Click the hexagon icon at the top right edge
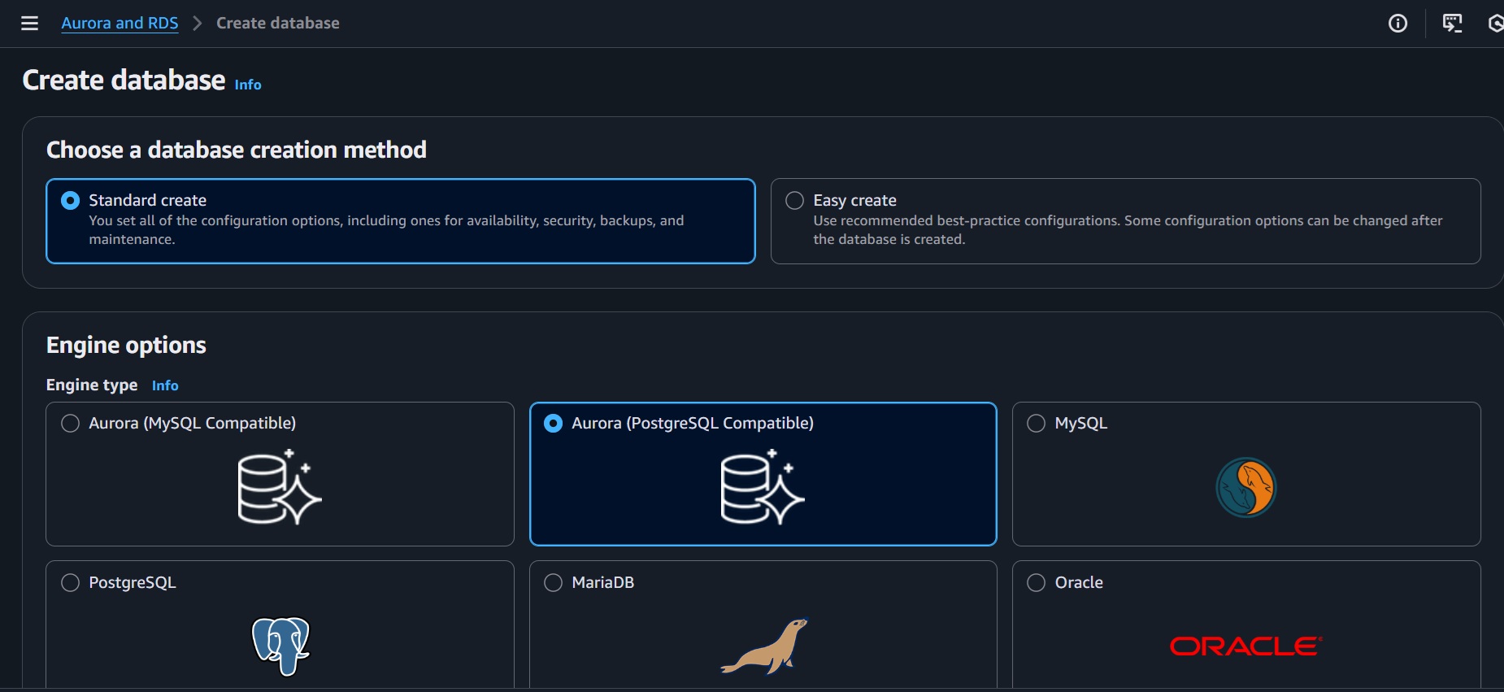The image size is (1504, 692). click(x=1496, y=24)
